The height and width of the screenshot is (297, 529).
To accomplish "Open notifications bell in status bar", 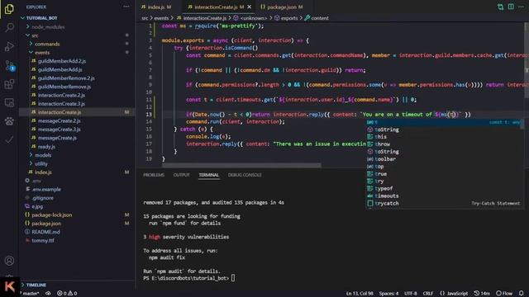I will click(522, 294).
